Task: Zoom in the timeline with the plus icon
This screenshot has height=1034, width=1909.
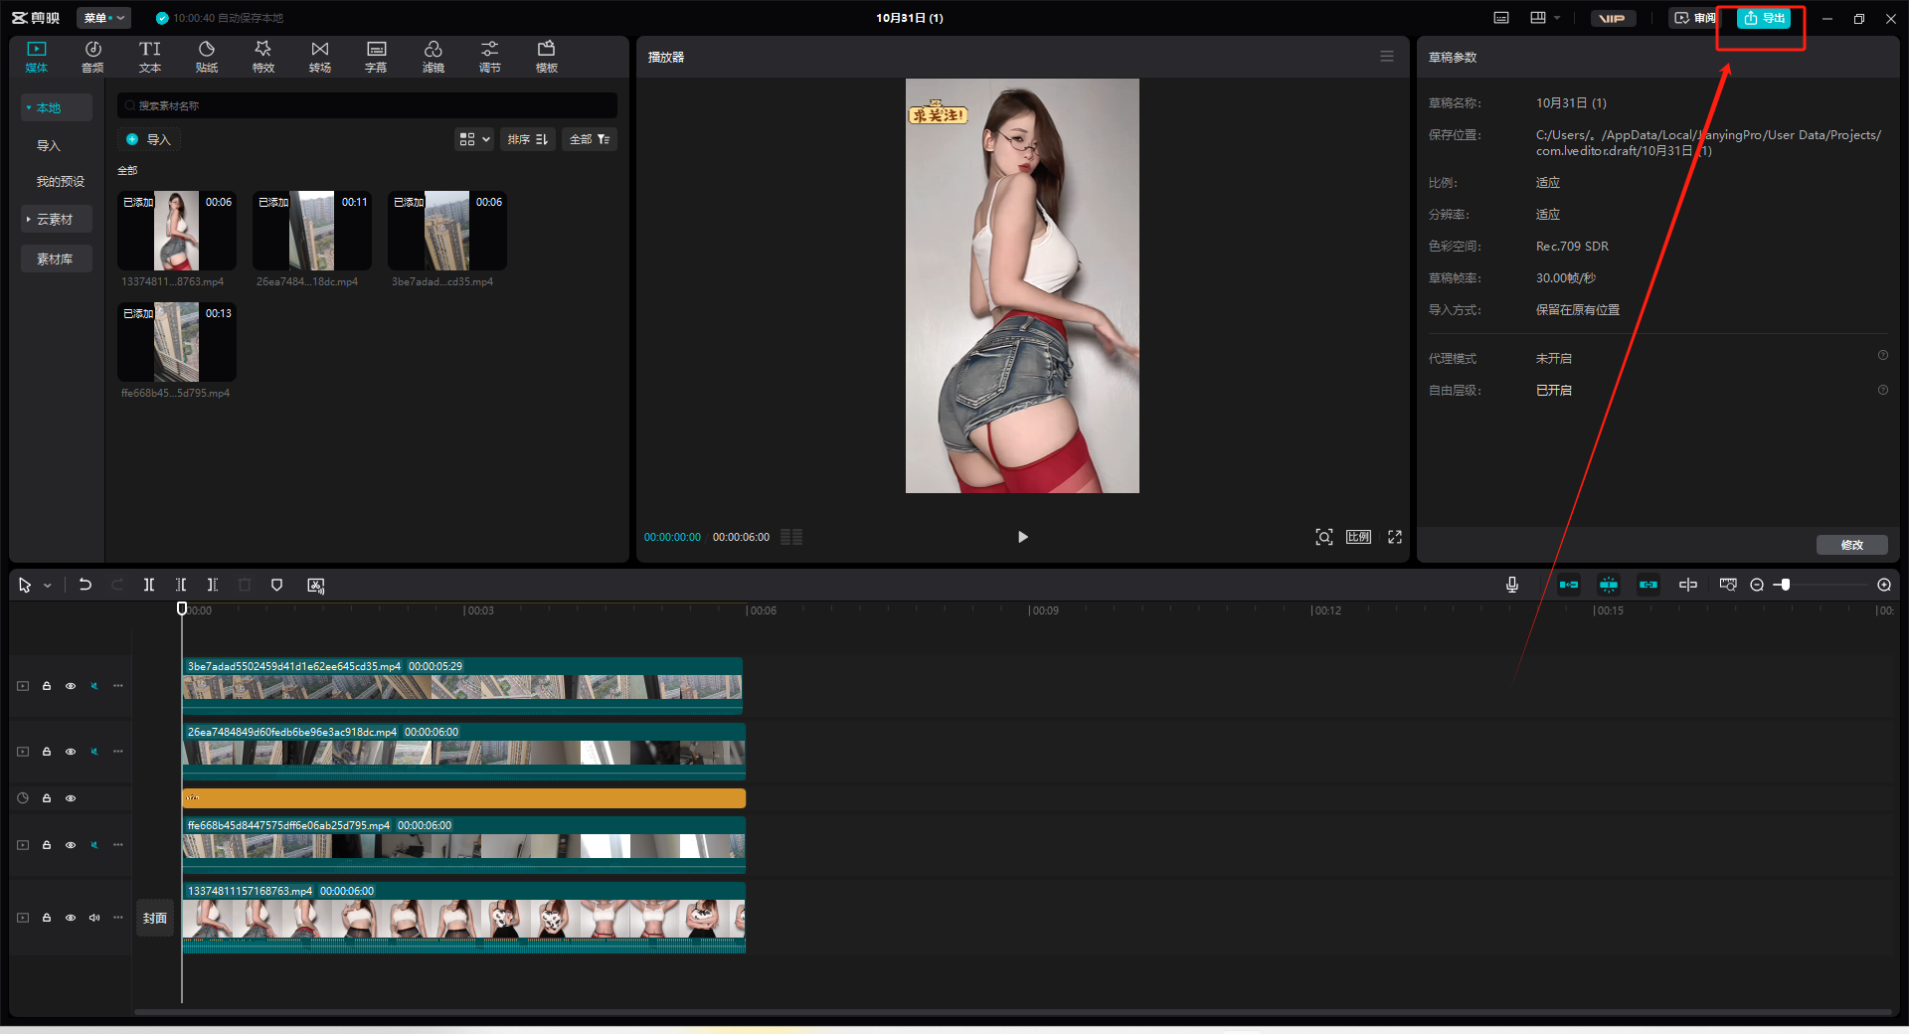Action: point(1884,585)
